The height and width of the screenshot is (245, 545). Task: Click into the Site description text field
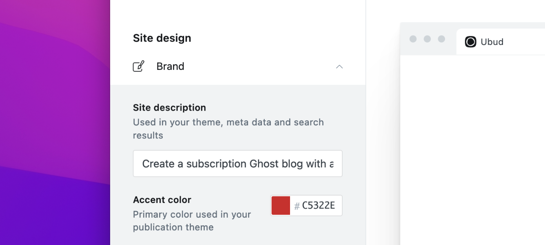[237, 164]
